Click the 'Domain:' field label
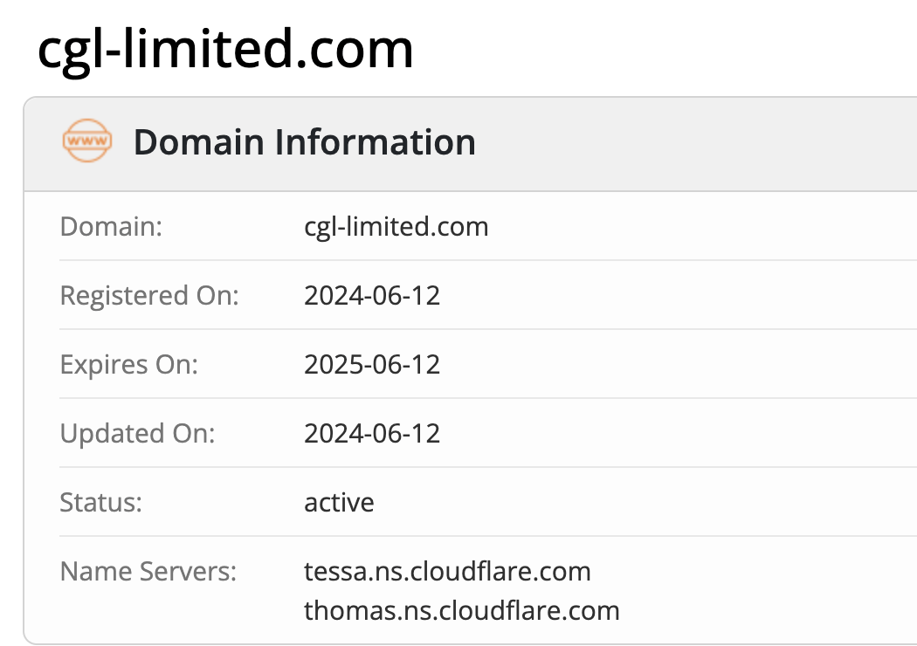Screen dimensions: 917x646 point(111,227)
